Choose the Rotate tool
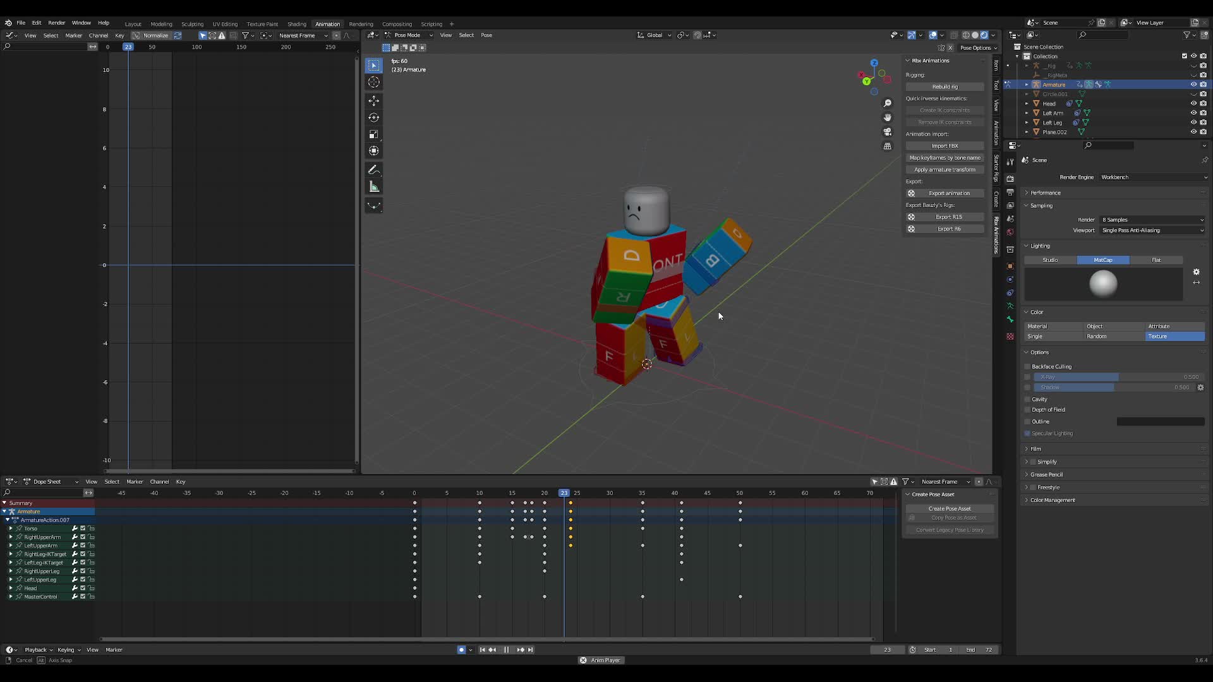 pos(373,117)
